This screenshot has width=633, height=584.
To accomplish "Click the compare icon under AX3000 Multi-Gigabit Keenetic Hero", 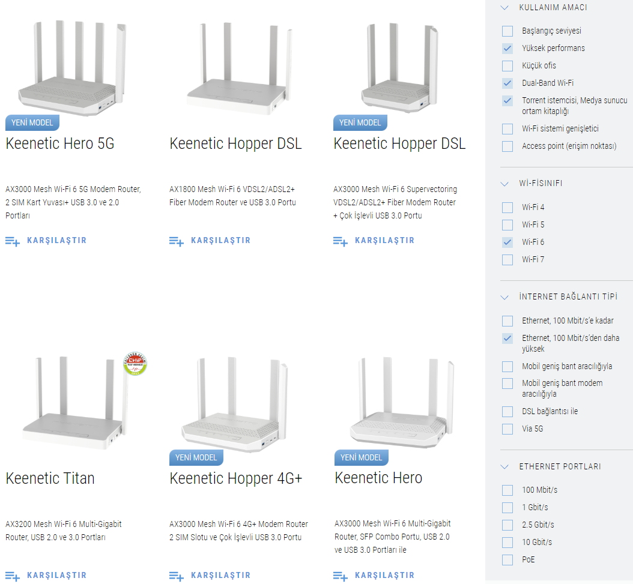I will pos(341,576).
